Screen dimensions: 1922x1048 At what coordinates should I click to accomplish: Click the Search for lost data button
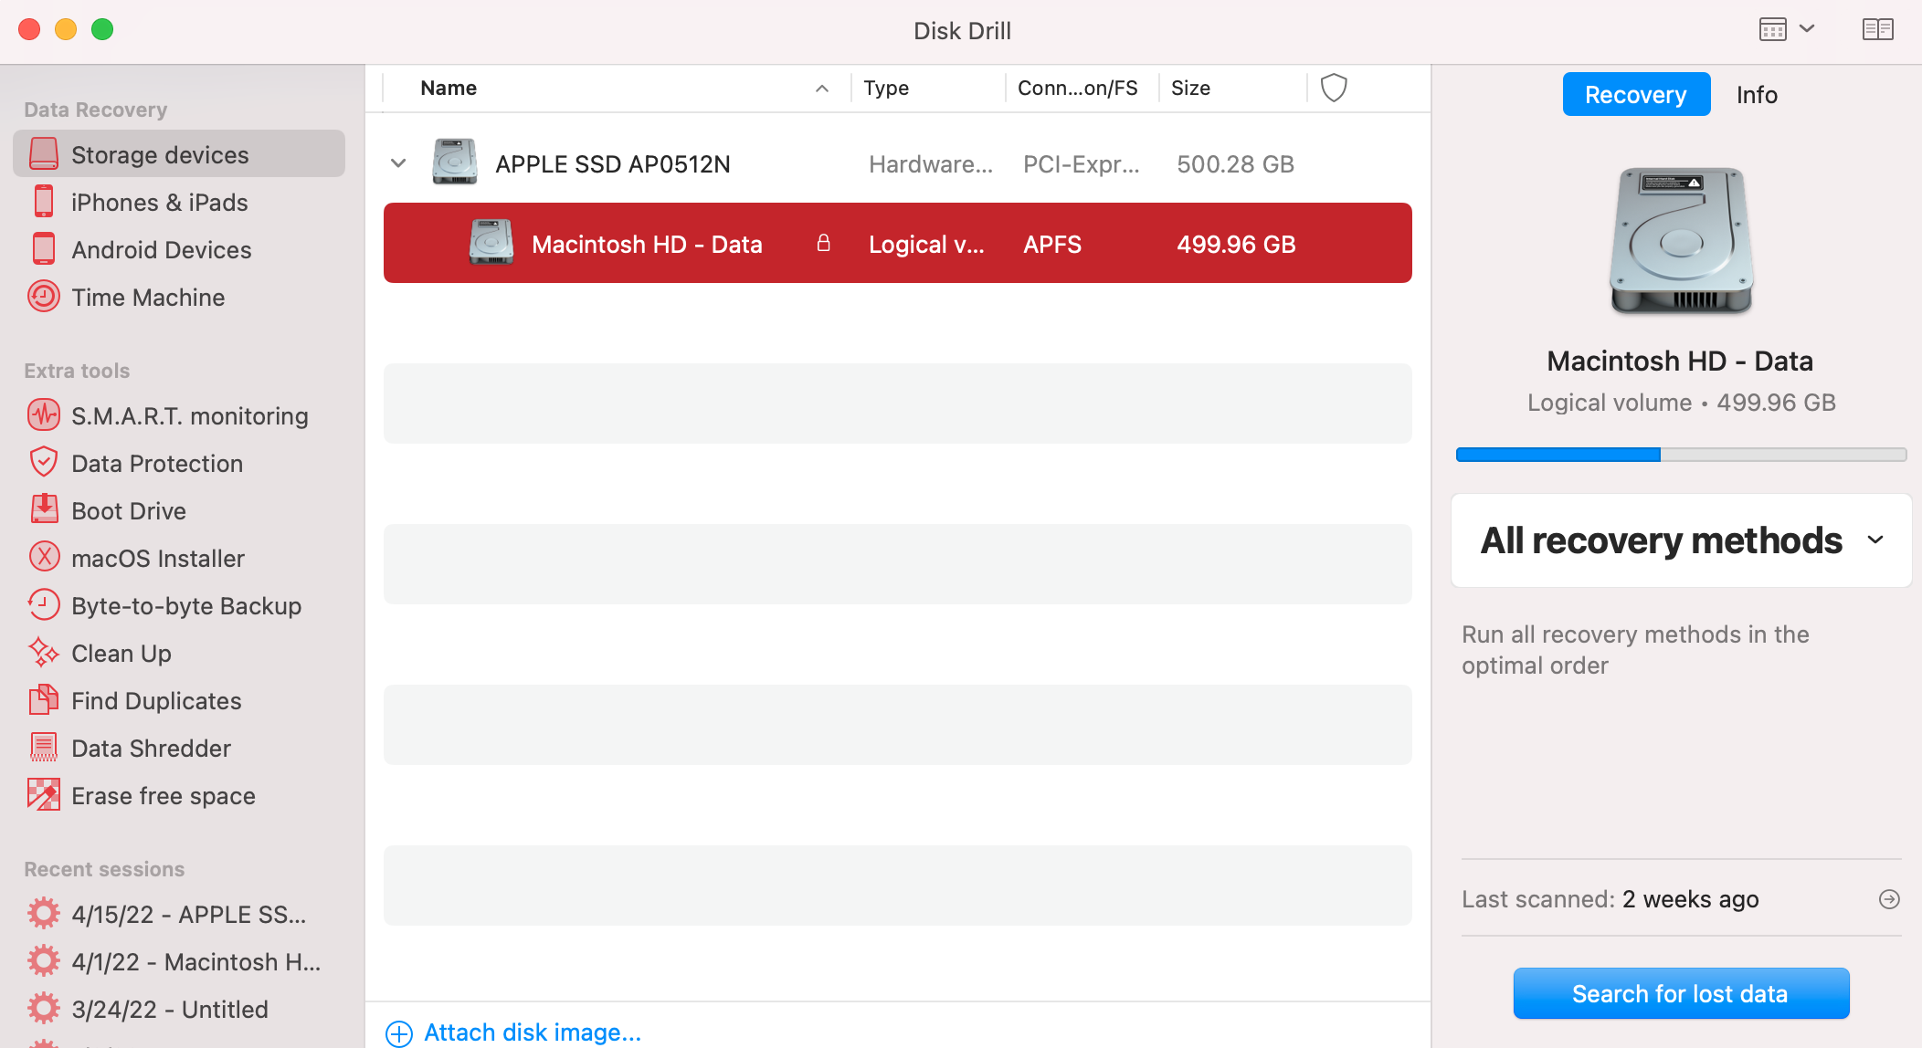1679,992
